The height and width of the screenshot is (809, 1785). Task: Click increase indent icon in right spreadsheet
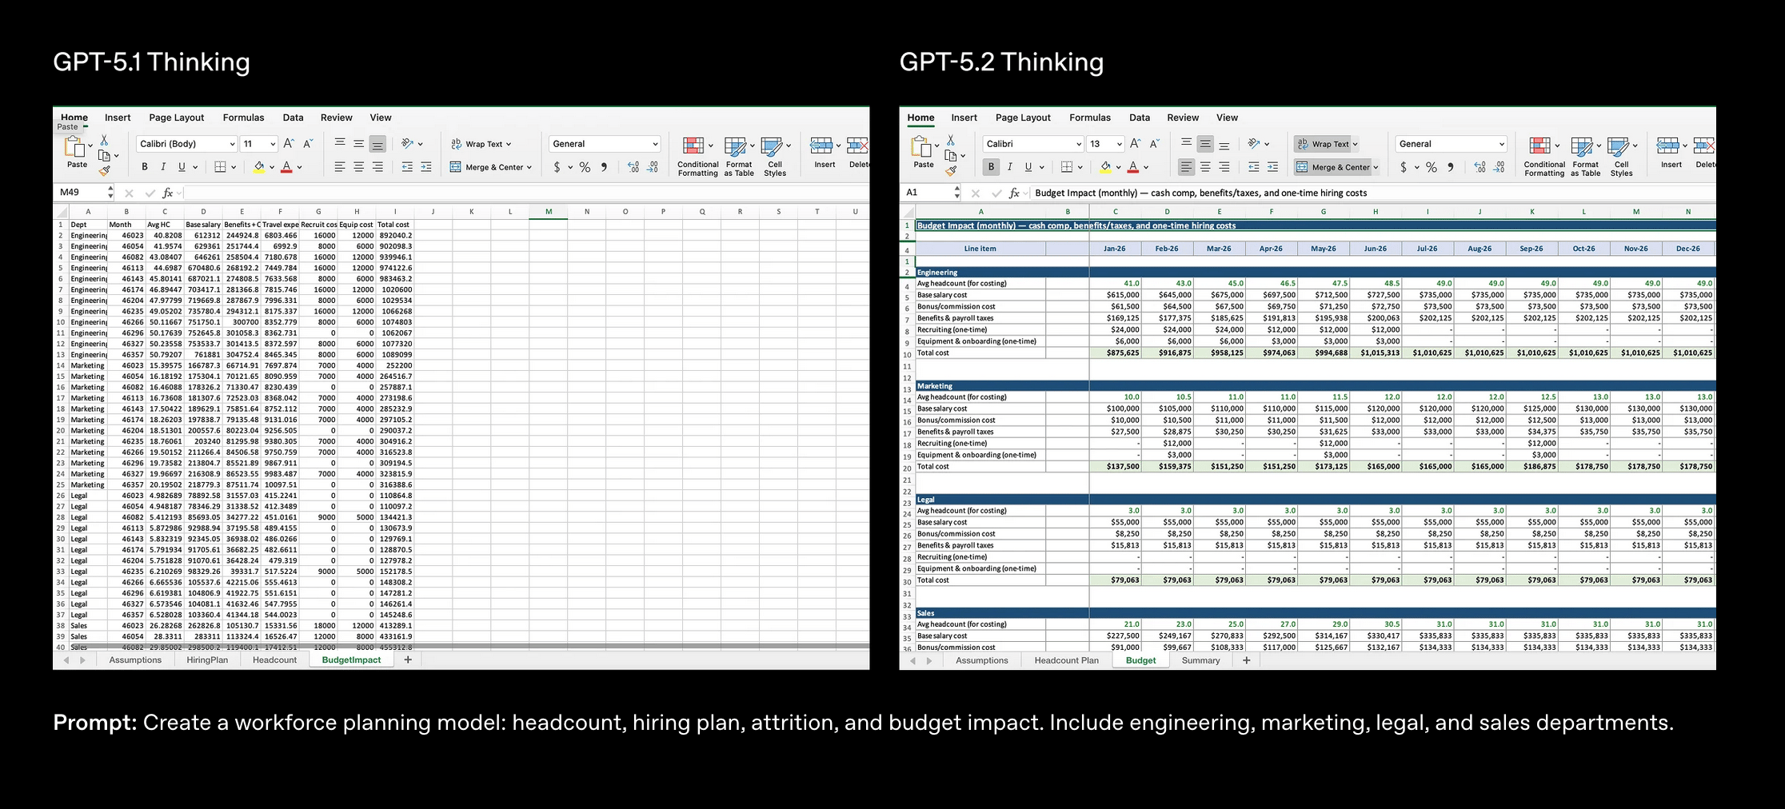pos(1272,167)
